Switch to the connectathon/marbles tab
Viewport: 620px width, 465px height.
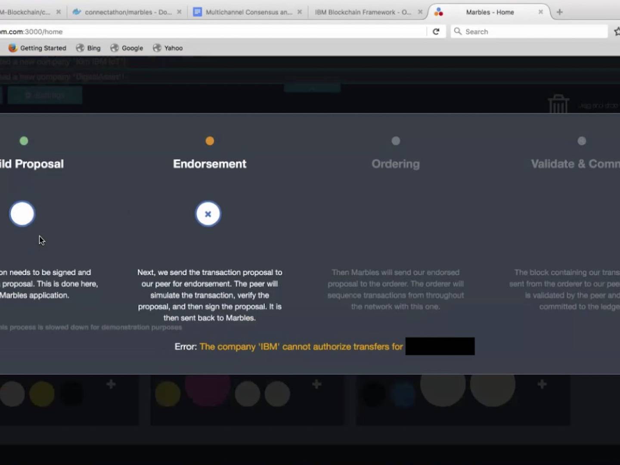pos(127,12)
